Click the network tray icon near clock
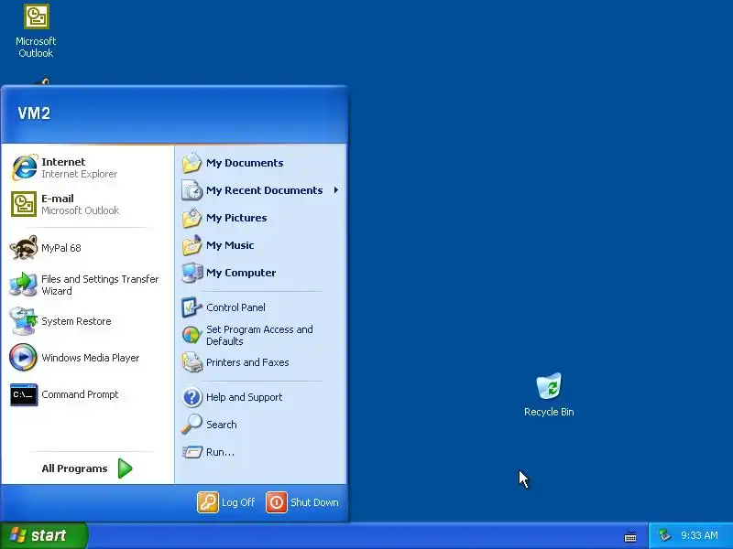Viewport: 733px width, 549px height. [664, 535]
